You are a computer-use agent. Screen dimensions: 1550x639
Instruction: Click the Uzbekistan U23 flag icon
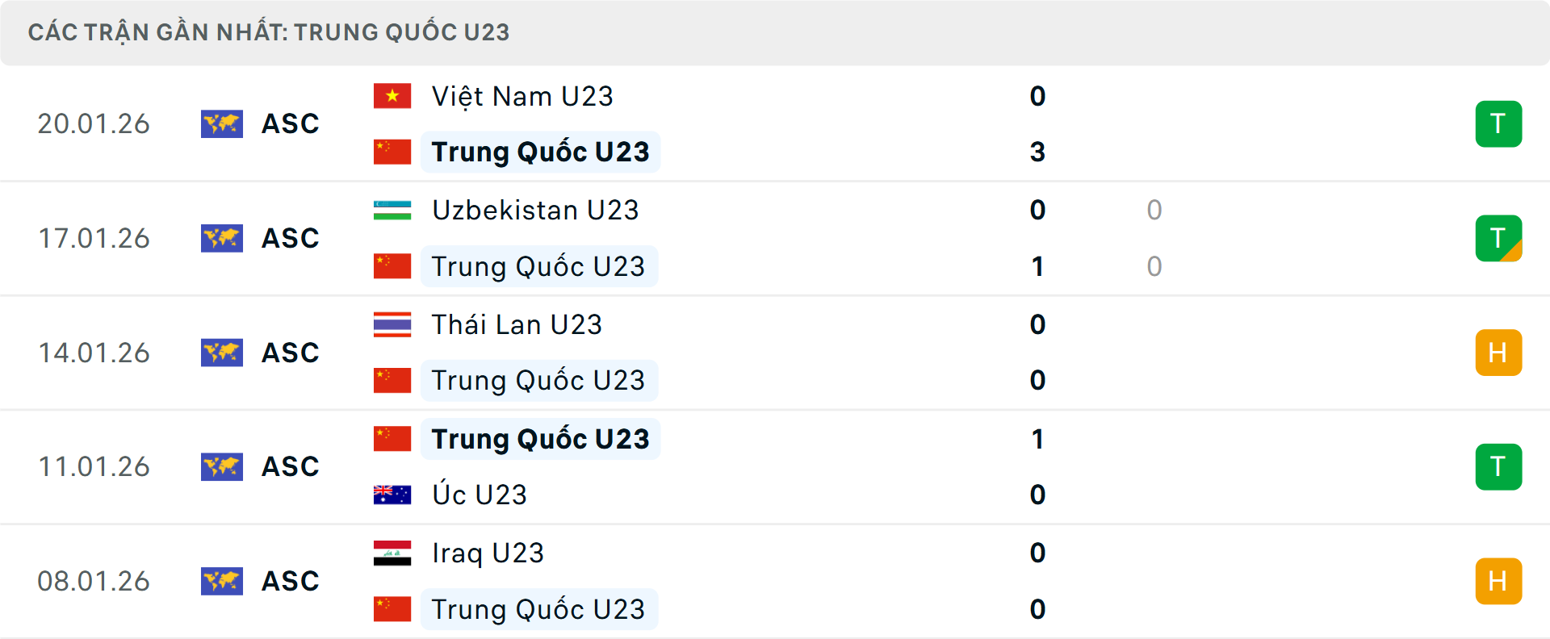tap(392, 210)
